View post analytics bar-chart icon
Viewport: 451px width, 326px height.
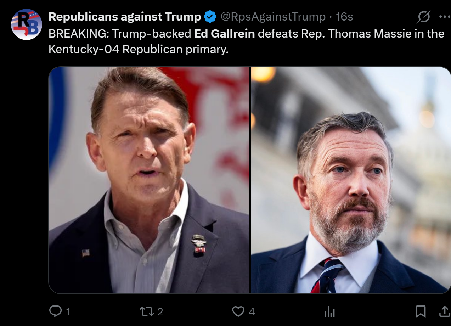coord(329,311)
